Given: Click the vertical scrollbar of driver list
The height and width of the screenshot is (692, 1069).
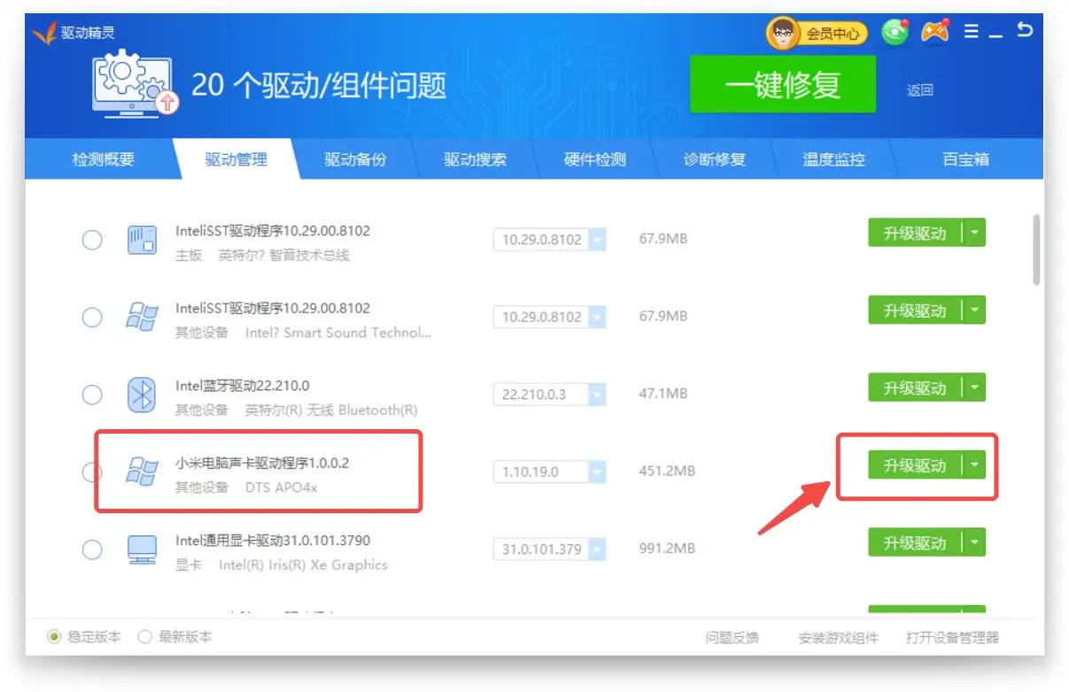Looking at the screenshot, I should 1036,249.
